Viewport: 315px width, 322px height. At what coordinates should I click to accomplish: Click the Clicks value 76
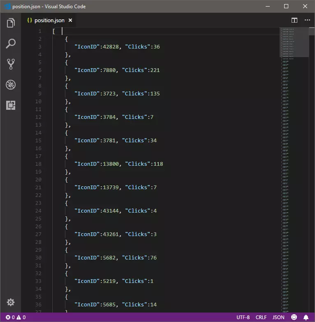click(x=154, y=258)
